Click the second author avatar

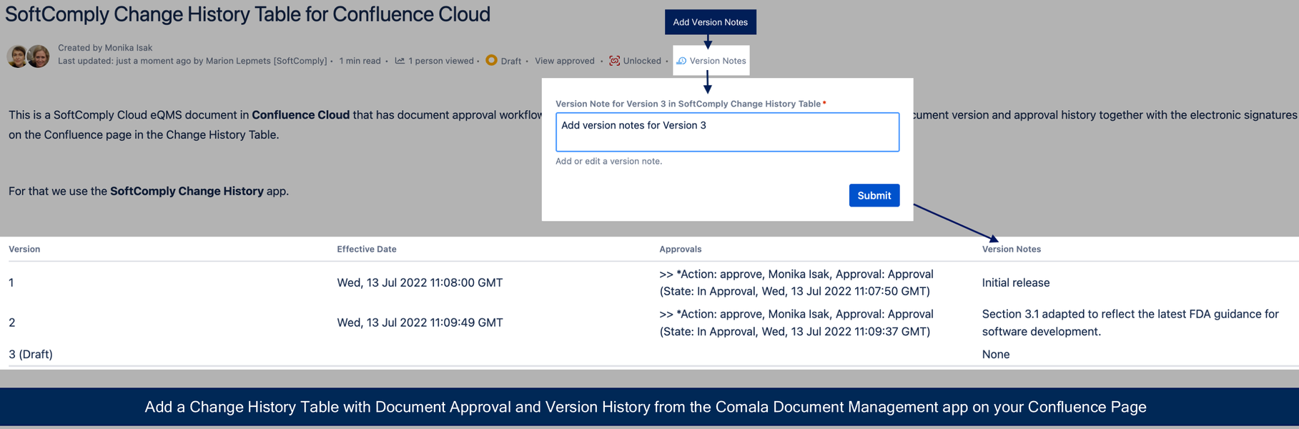[39, 55]
